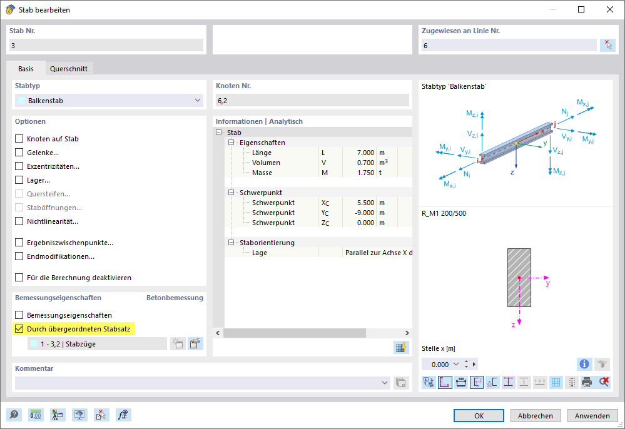625x429 pixels.
Task: Enable Knoten auf Stab checkbox
Action: click(19, 139)
